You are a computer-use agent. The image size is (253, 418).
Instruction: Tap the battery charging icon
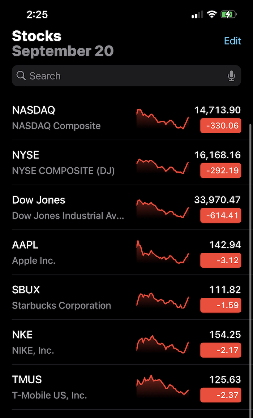point(228,14)
